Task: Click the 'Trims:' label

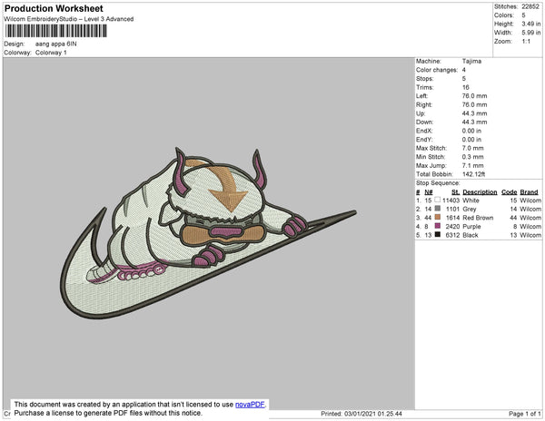Action: (425, 87)
